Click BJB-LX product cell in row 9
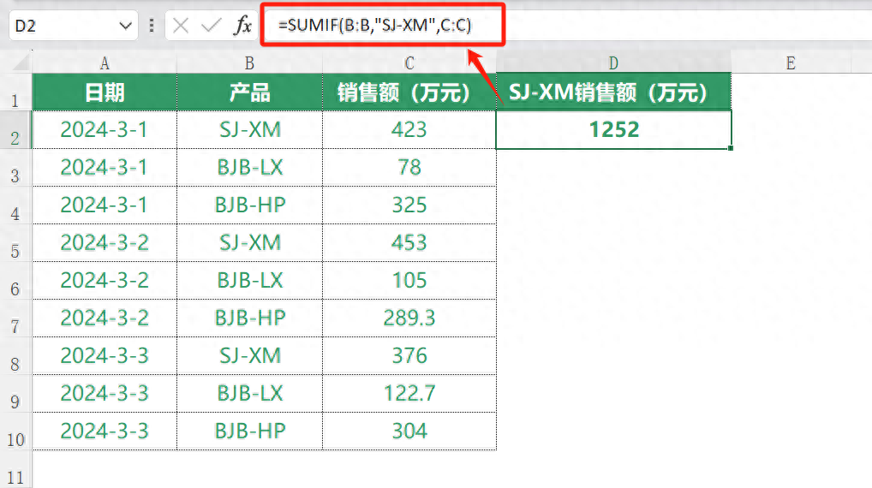872x488 pixels. (x=250, y=394)
